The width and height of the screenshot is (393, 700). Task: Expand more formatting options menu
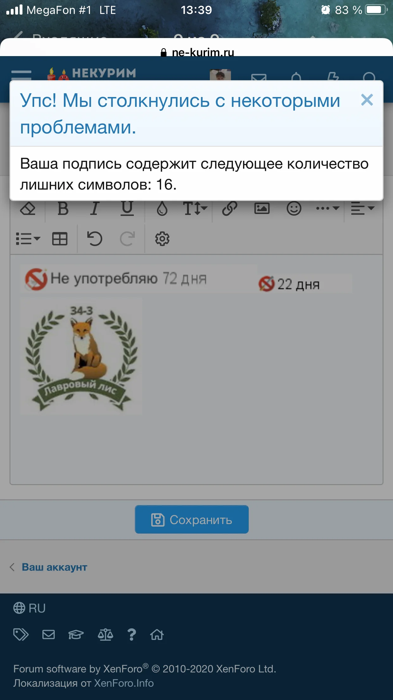pyautogui.click(x=327, y=209)
